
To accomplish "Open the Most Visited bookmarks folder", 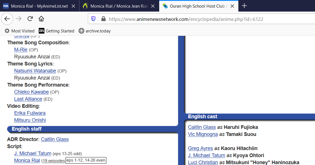I will coord(20,31).
